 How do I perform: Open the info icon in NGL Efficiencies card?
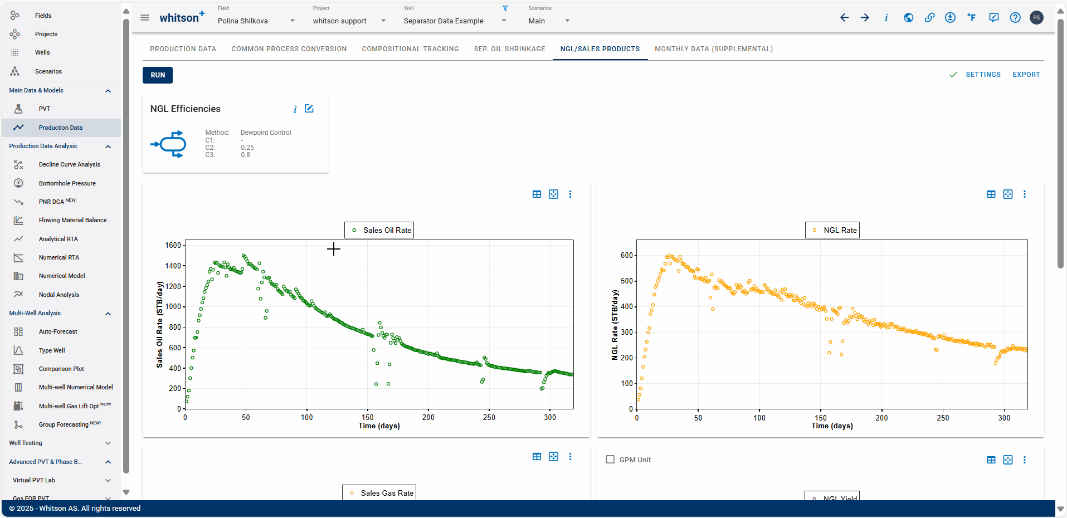point(295,109)
